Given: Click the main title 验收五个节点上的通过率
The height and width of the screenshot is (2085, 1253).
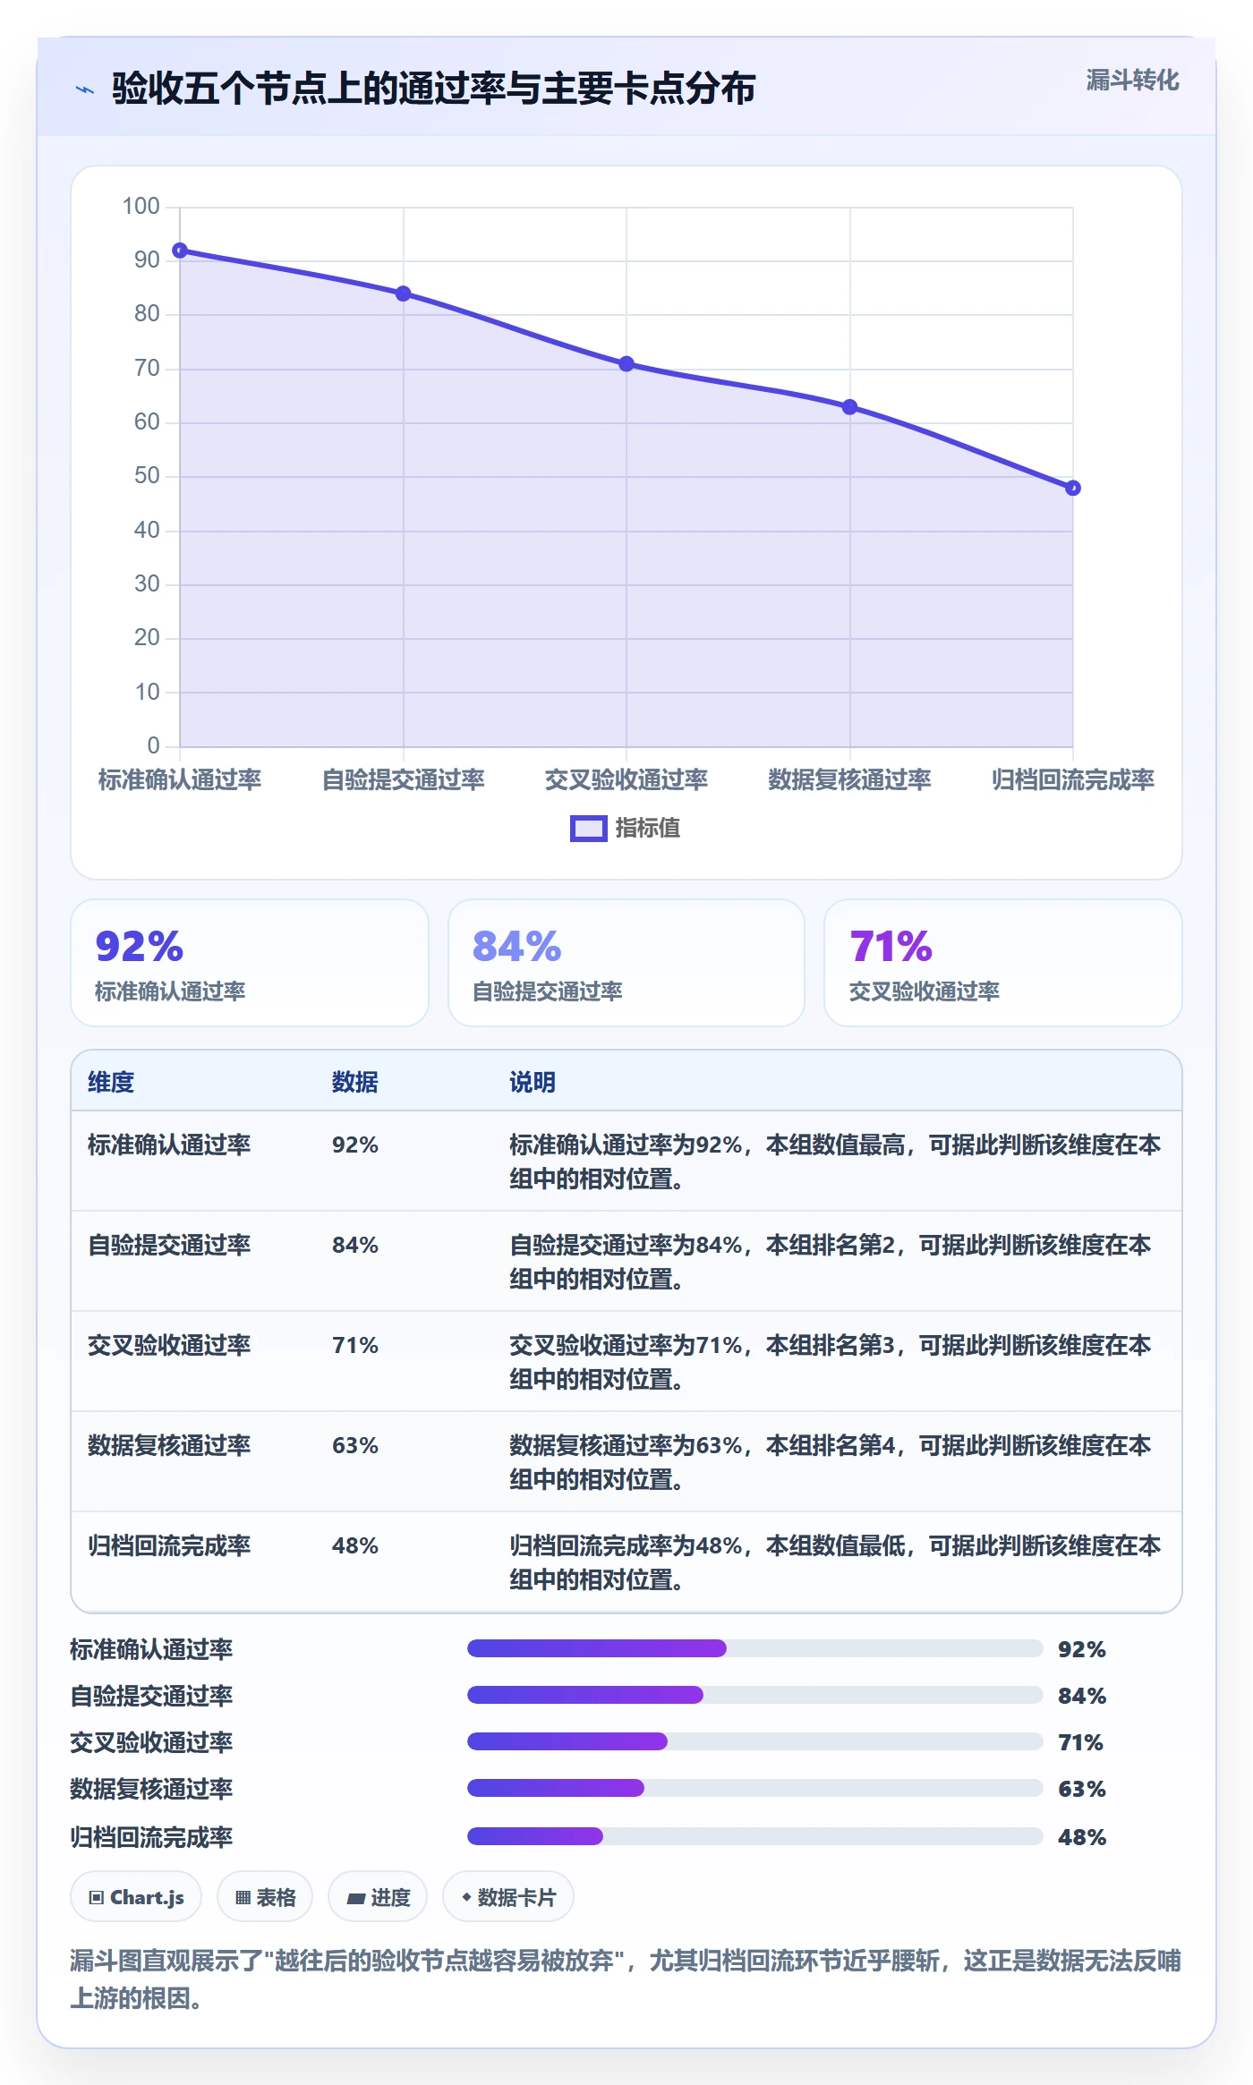Looking at the screenshot, I should point(434,89).
